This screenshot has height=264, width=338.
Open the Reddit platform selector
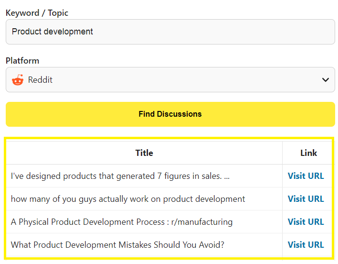pyautogui.click(x=170, y=80)
